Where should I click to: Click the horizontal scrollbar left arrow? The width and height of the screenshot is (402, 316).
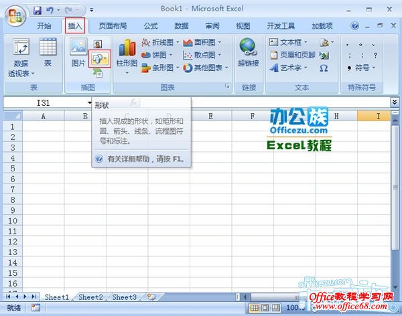(x=245, y=297)
